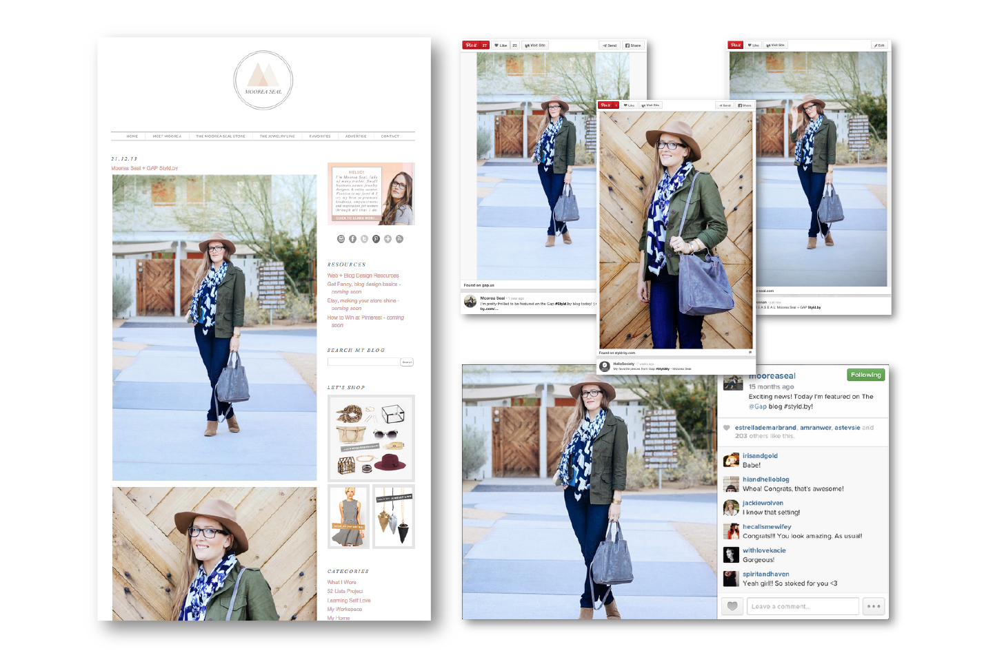Click the Leave a comment field

(803, 606)
